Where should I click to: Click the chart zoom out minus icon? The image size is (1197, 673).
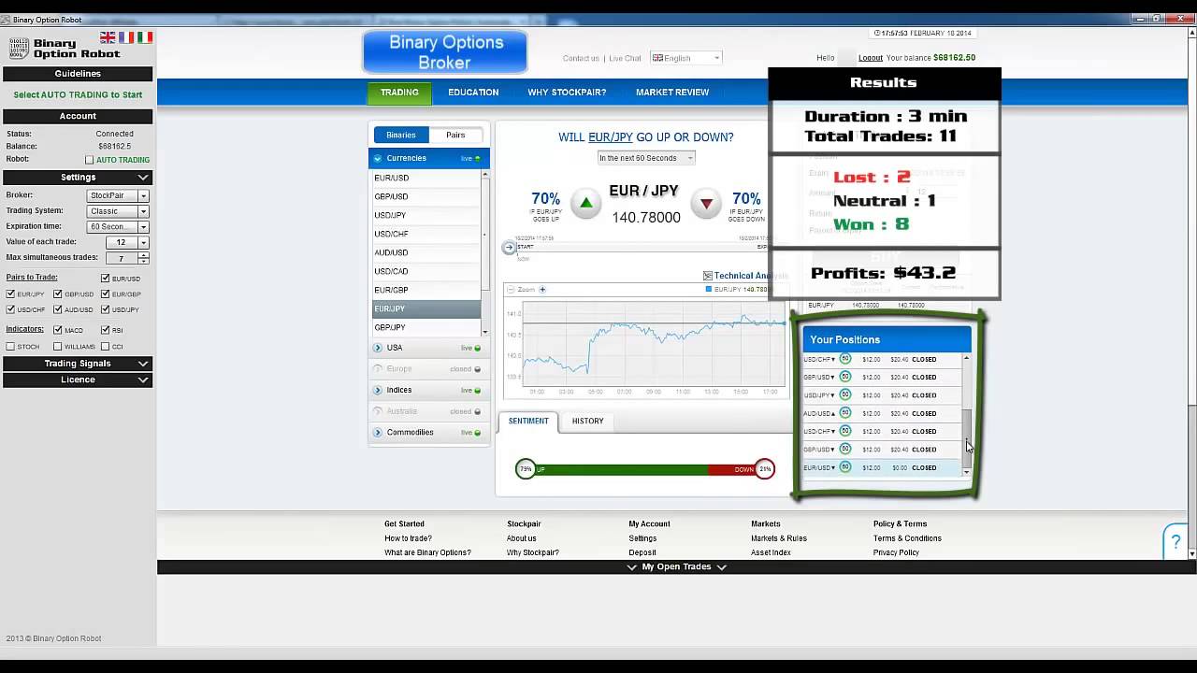pyautogui.click(x=511, y=290)
